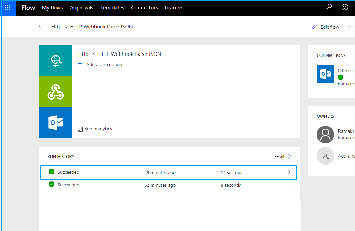The height and width of the screenshot is (231, 355).
Task: Open the 11 seconds run chevron
Action: click(x=289, y=172)
